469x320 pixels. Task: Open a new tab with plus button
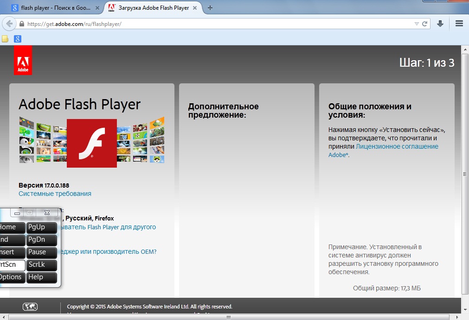[x=210, y=8]
